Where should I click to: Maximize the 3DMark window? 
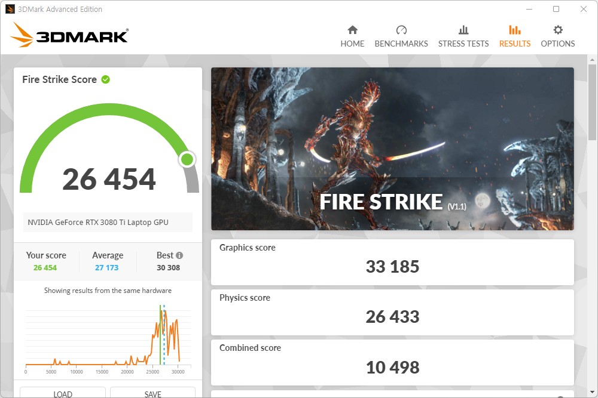click(x=556, y=9)
